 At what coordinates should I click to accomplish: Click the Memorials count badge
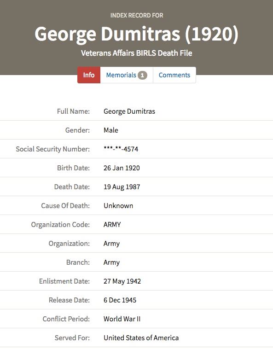pyautogui.click(x=142, y=75)
